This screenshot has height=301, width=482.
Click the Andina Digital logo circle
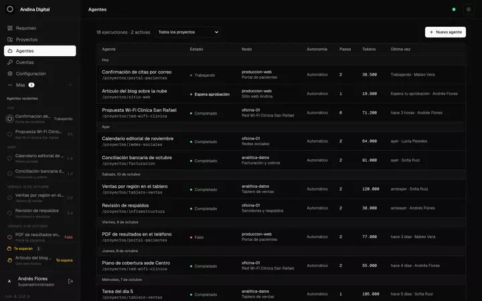tap(10, 9)
